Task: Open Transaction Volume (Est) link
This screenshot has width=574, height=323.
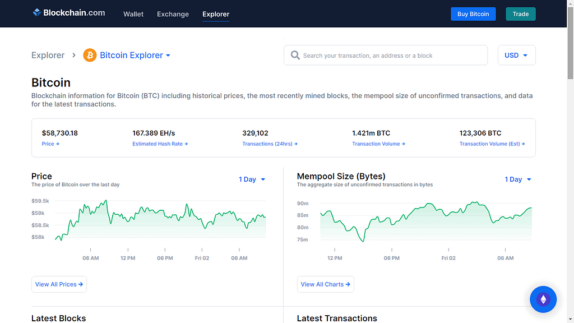Action: (x=492, y=144)
